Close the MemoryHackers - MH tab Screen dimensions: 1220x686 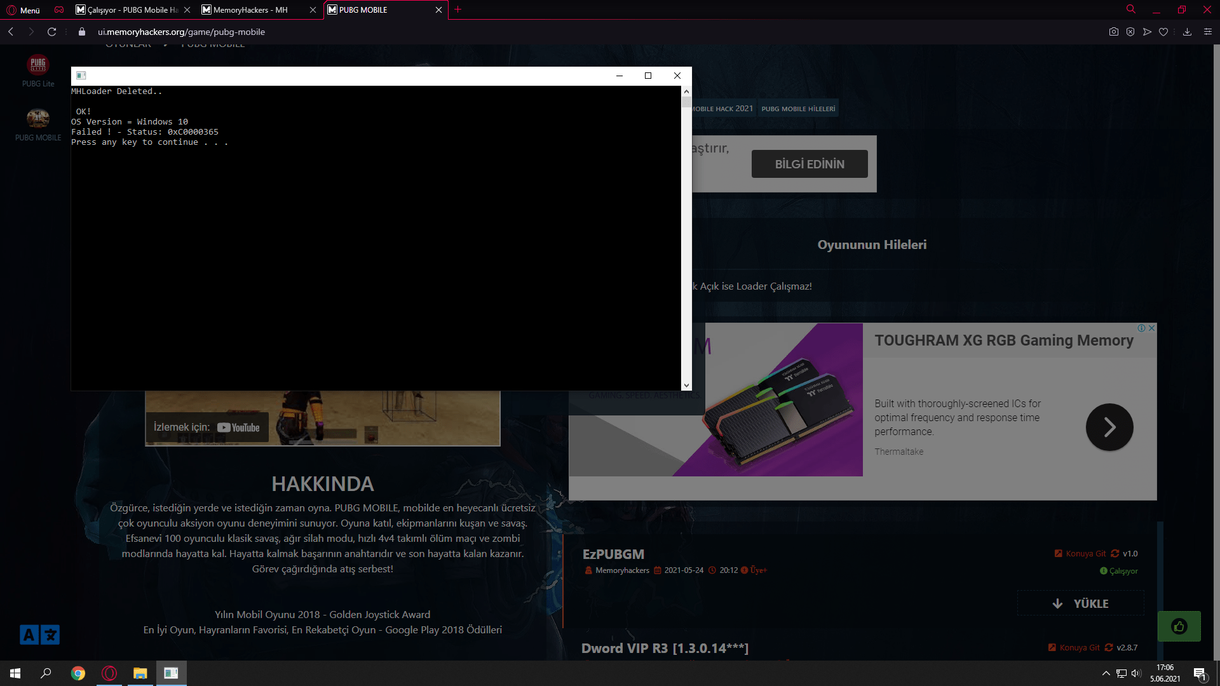coord(313,10)
